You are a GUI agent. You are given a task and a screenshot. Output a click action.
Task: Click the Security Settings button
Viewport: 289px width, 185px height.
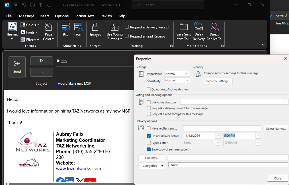[218, 81]
